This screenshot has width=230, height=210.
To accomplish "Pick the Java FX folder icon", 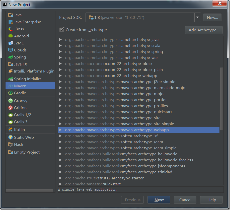I will pyautogui.click(x=11, y=64).
